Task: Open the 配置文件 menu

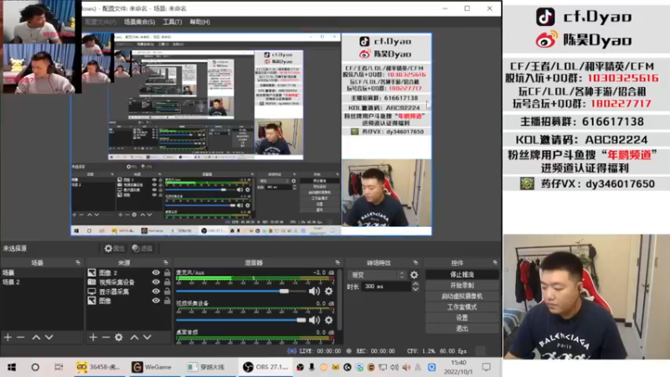Action: pyautogui.click(x=100, y=22)
